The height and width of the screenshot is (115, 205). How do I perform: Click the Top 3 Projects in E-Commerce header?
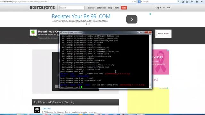75,102
